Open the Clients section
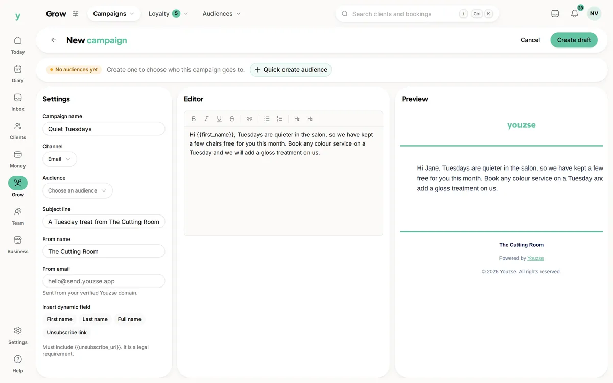The height and width of the screenshot is (383, 613). pyautogui.click(x=18, y=131)
